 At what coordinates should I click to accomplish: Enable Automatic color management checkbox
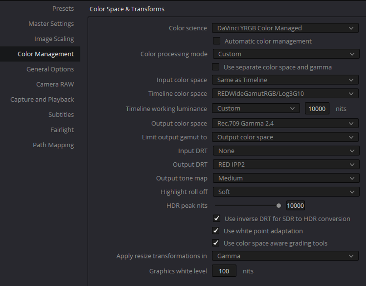tap(216, 41)
